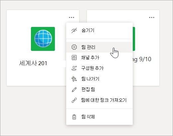This screenshot has height=136, width=173.
Task: Click the running-person icon beside 팀 나가기
Action: click(x=74, y=79)
